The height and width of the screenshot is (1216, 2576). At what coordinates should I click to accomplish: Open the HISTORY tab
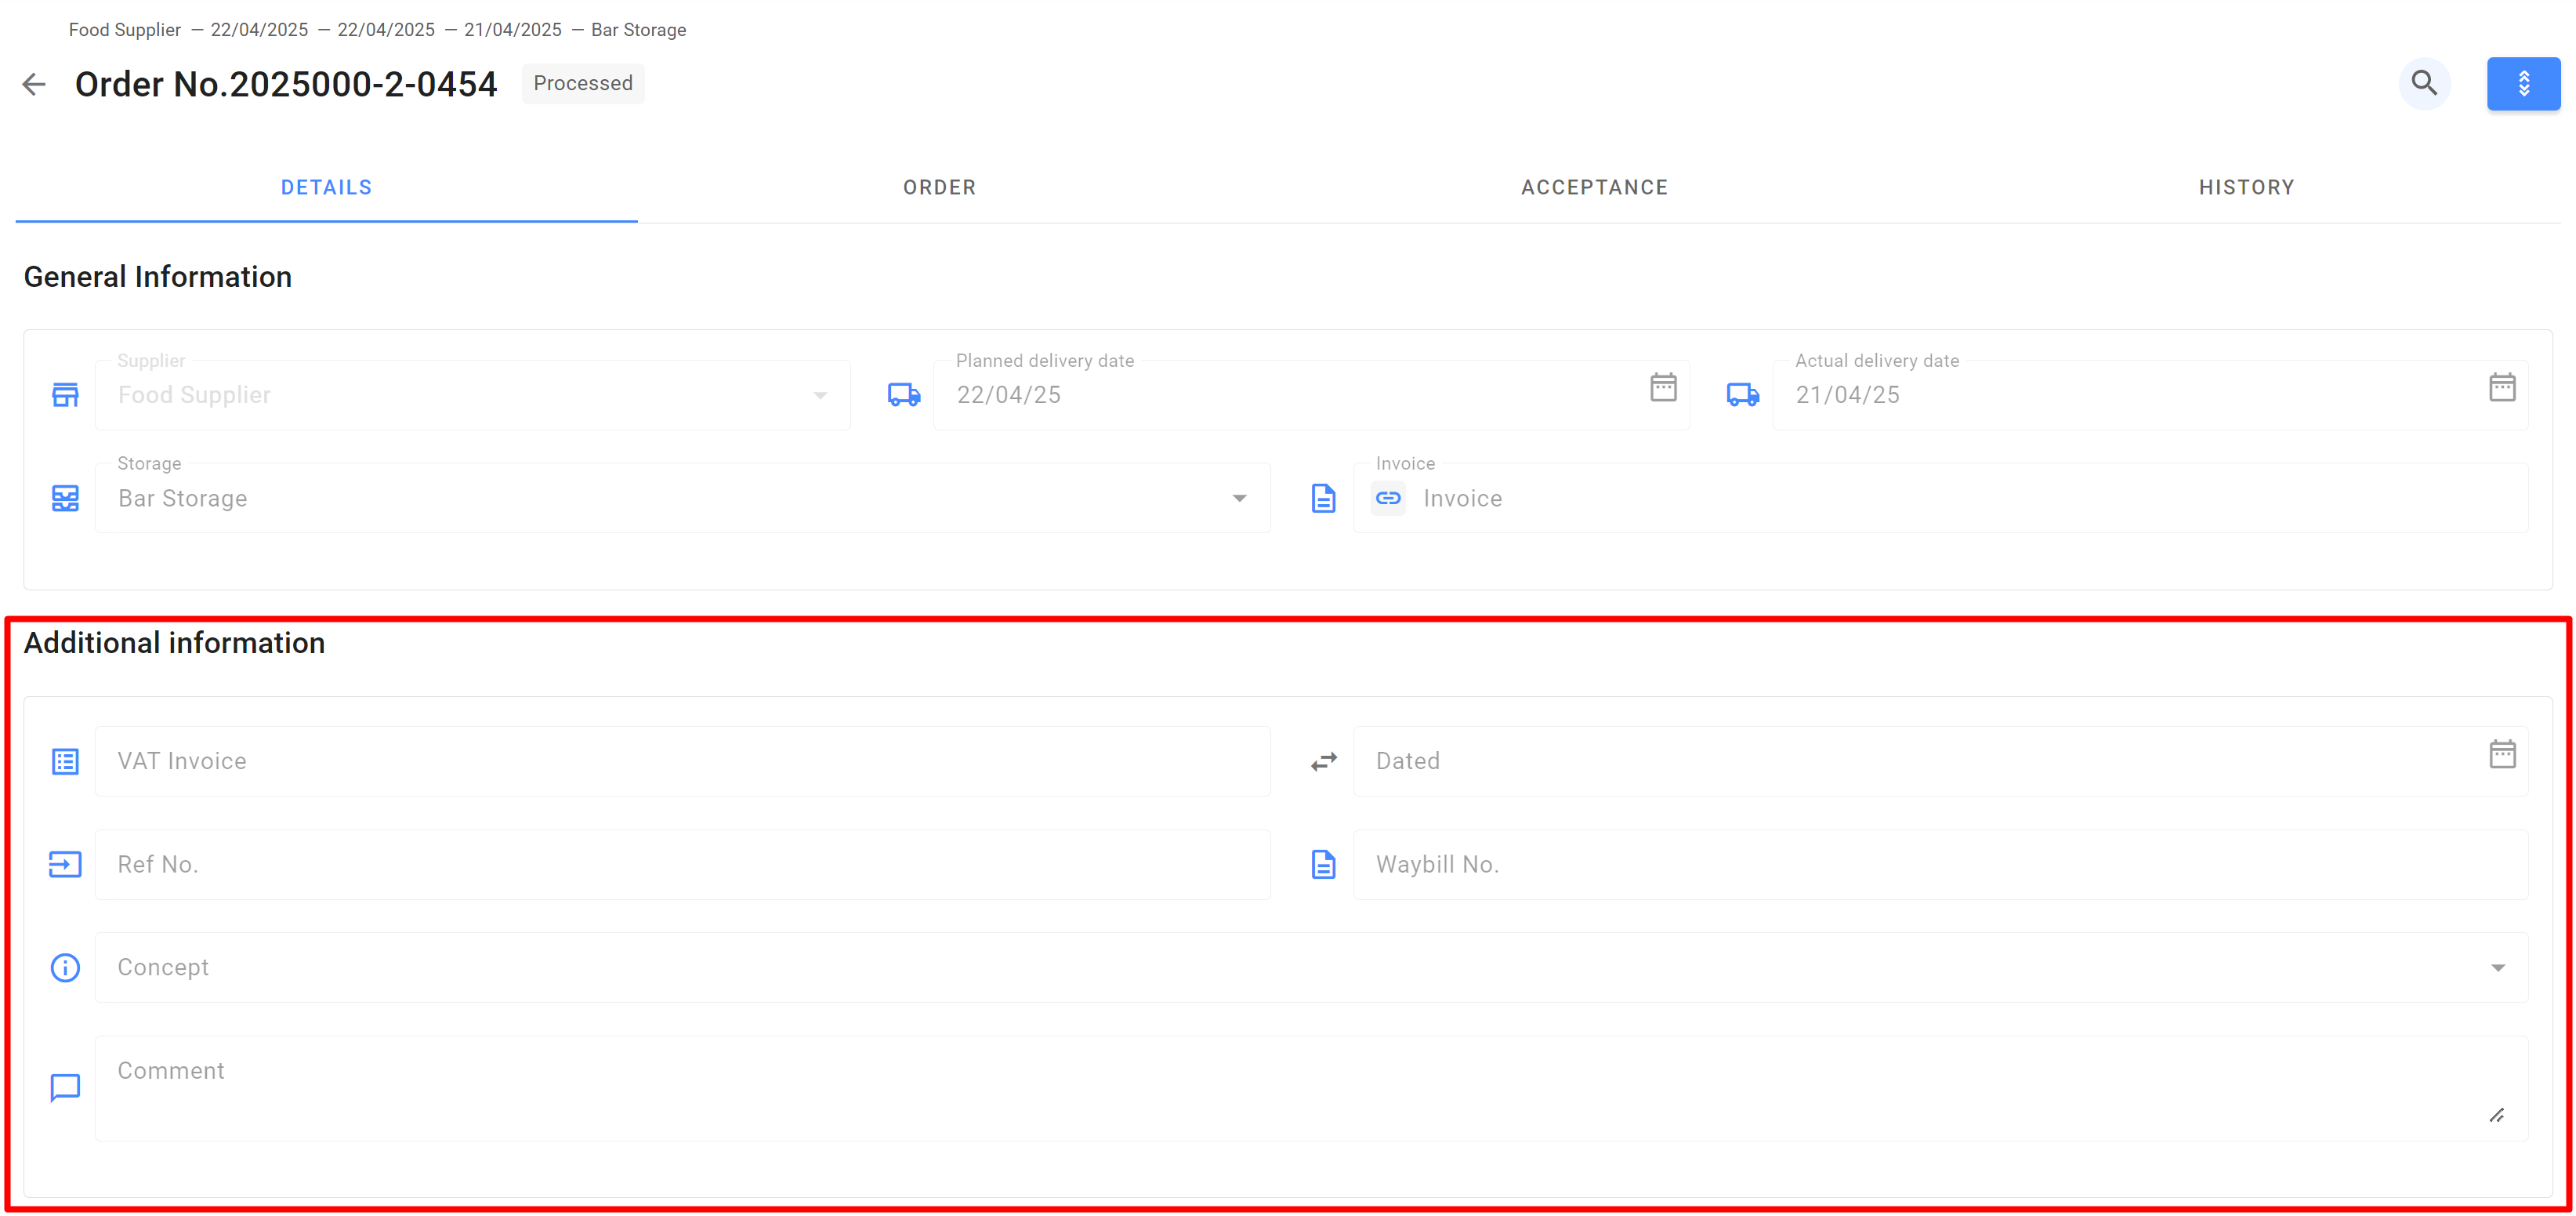(x=2246, y=187)
